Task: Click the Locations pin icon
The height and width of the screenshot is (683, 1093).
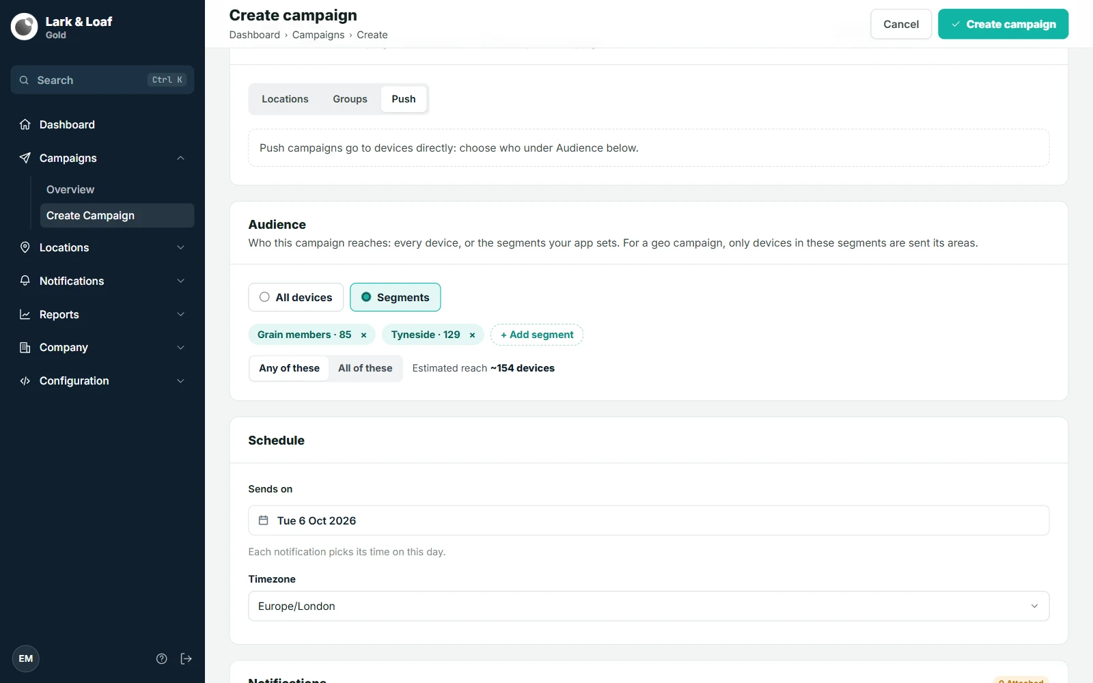Action: click(25, 247)
